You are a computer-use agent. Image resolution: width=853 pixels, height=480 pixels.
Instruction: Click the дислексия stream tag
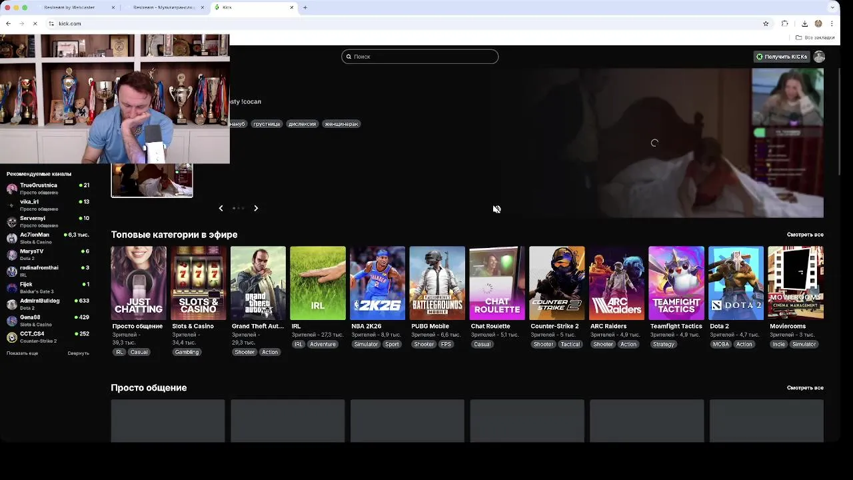coord(302,124)
